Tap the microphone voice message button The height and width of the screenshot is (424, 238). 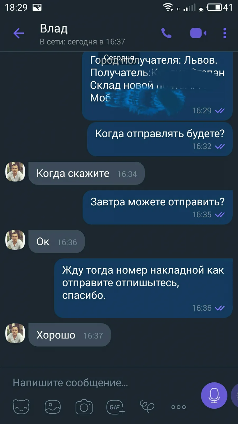click(214, 395)
